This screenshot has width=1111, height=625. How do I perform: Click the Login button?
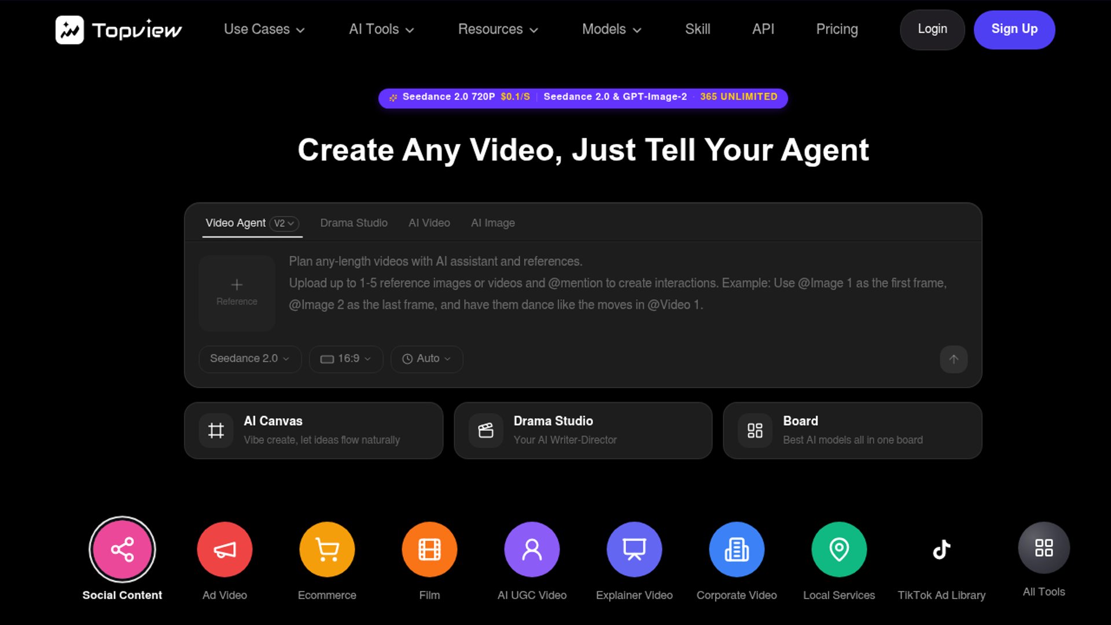932,30
